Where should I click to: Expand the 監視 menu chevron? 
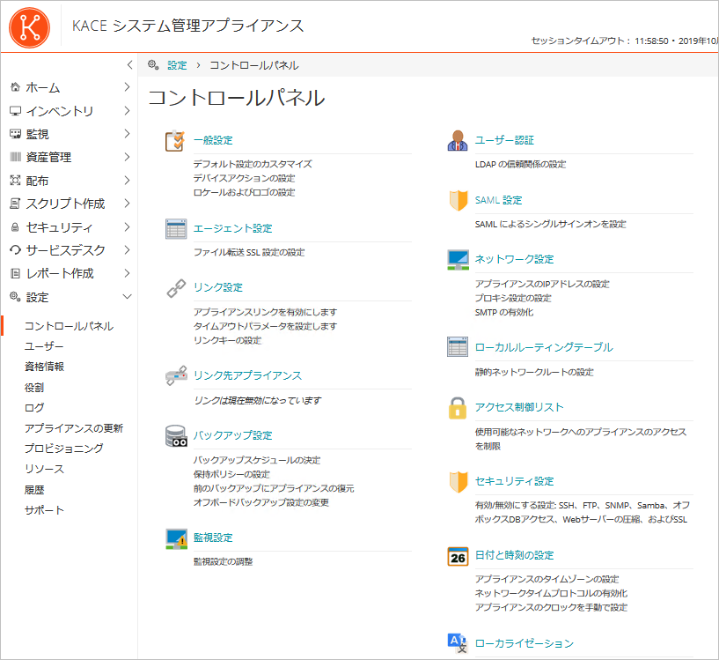(127, 134)
